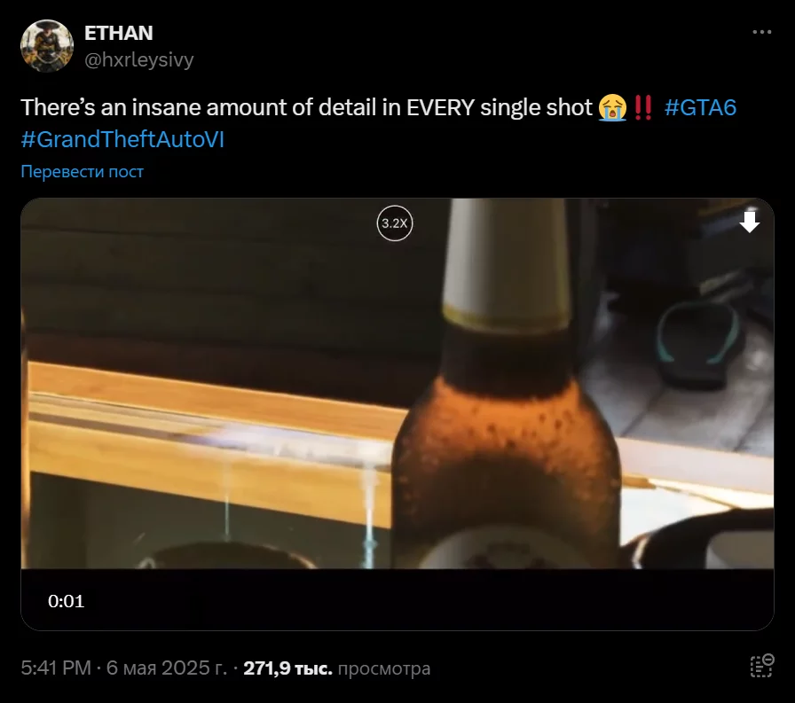The height and width of the screenshot is (703, 795).
Task: Click the Перевести пост translate link
Action: 83,172
